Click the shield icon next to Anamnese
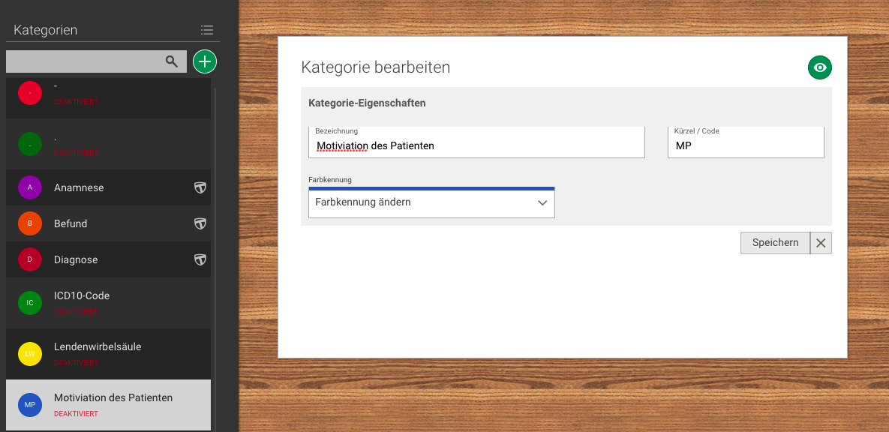The image size is (889, 432). point(200,187)
